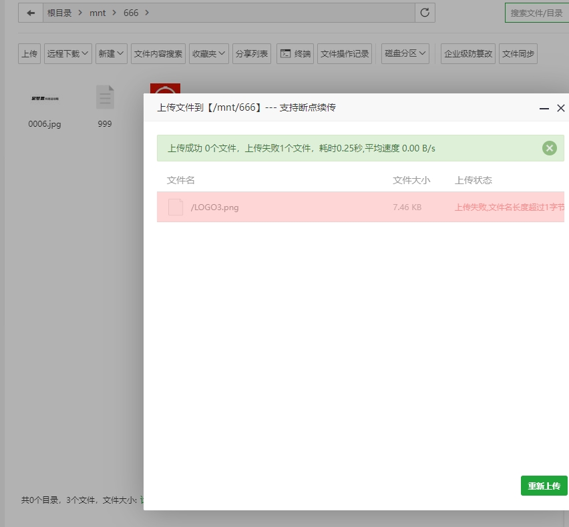Screen dimensions: 569x527
Task: Open 文件内容搜索 content search
Action: click(158, 53)
